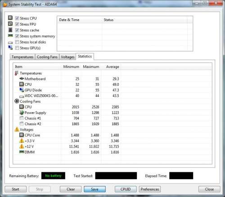The width and height of the screenshot is (225, 197).
Task: Click the FPU icon beside Stress FPU
Action: (10, 24)
